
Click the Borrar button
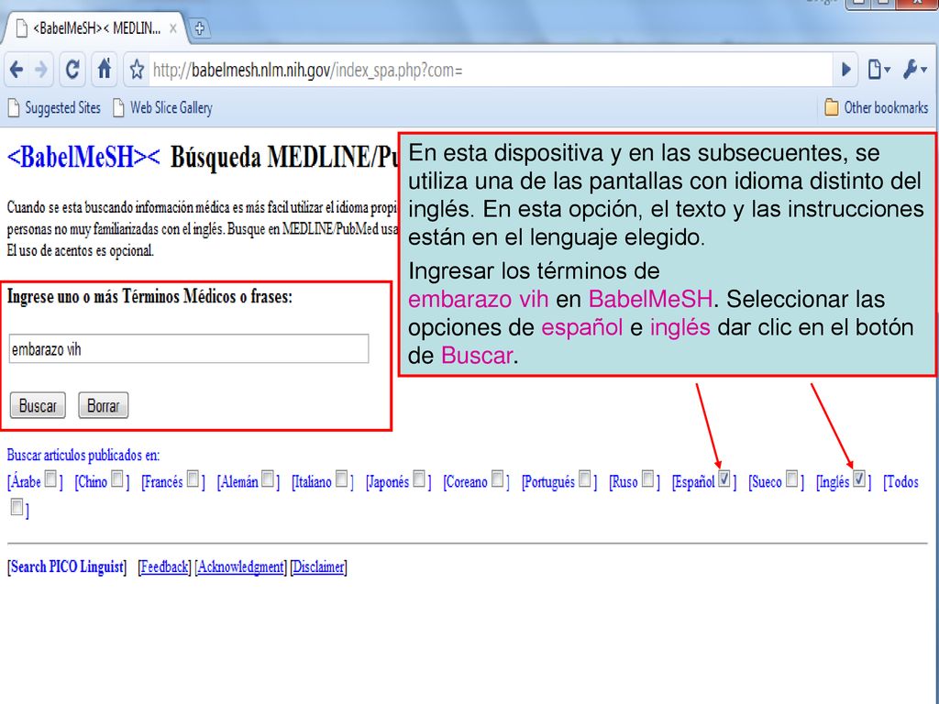coord(103,405)
